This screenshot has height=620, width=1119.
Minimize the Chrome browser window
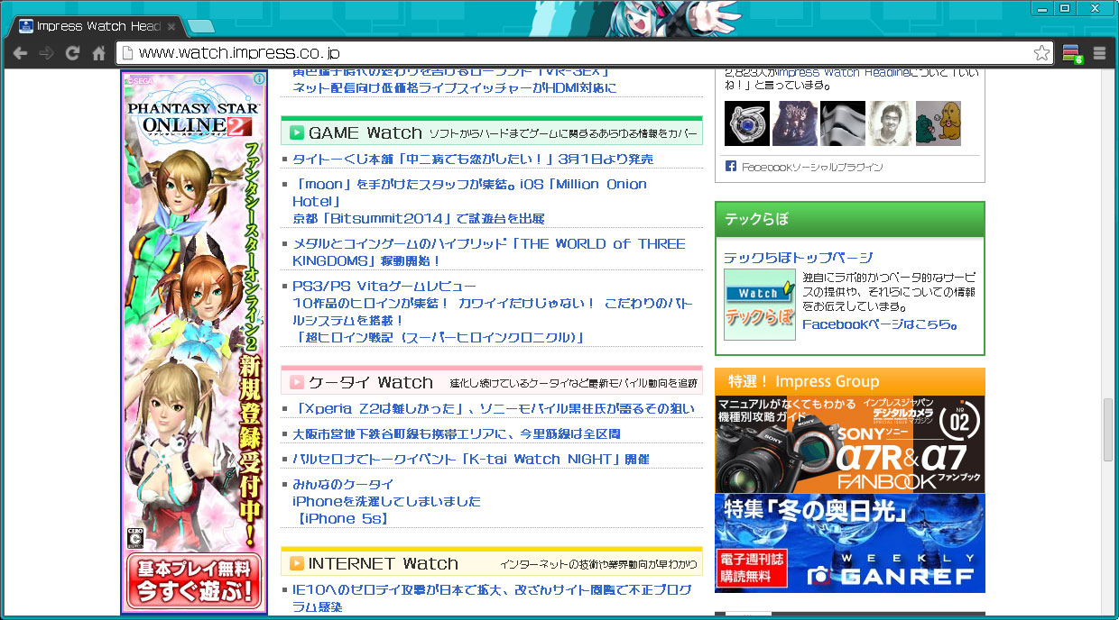1041,8
